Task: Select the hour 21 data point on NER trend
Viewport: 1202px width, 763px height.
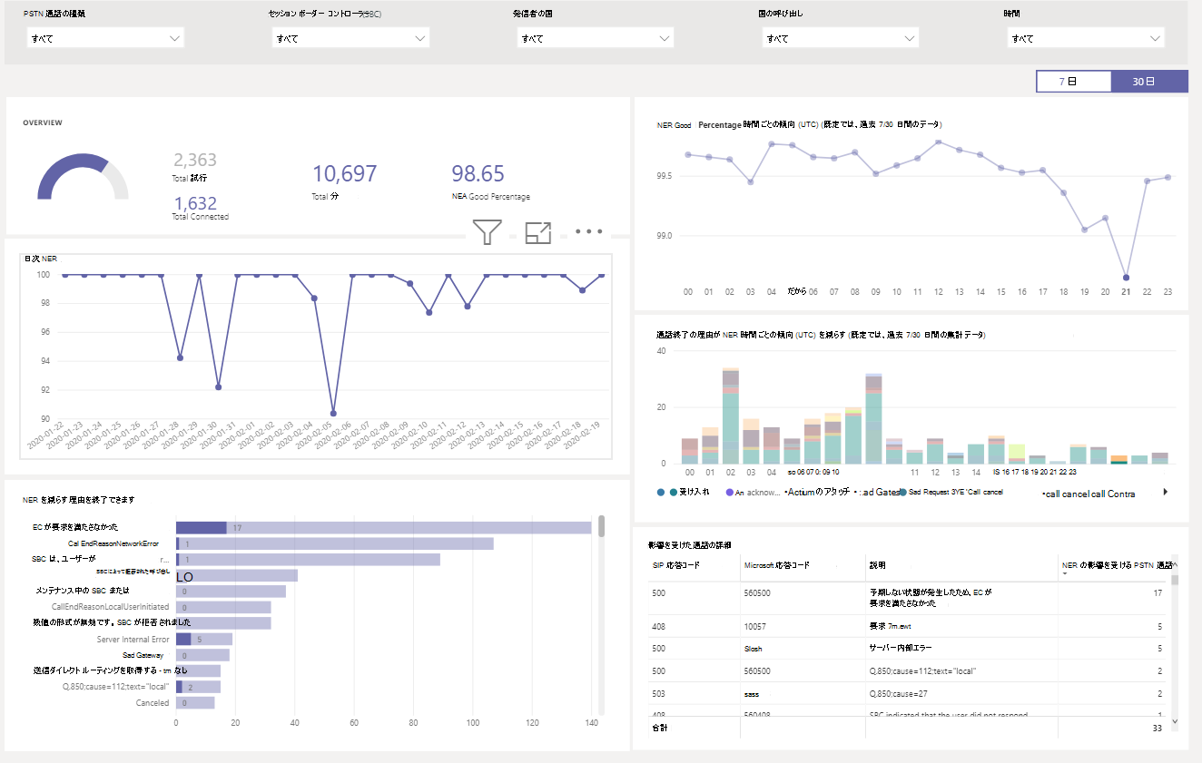Action: (x=1126, y=278)
